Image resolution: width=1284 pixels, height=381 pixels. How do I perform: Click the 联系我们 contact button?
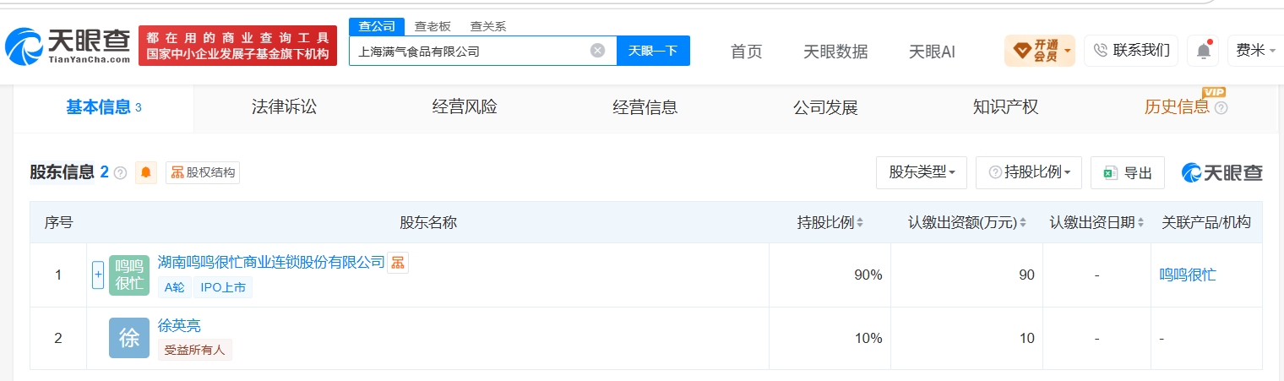[x=1132, y=51]
